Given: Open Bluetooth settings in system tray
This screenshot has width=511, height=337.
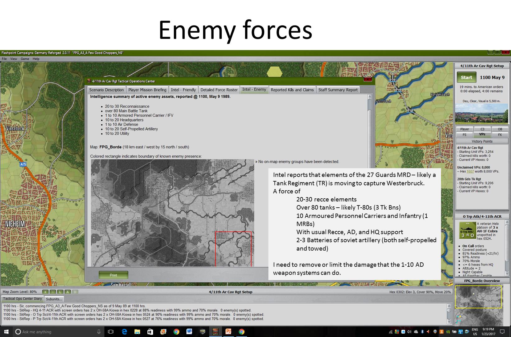Looking at the screenshot, I should click(x=423, y=332).
